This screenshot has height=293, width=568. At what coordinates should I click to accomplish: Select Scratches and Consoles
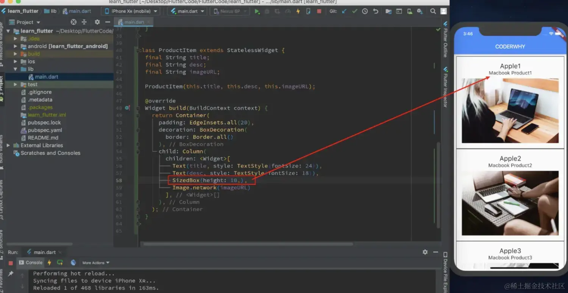(50, 153)
